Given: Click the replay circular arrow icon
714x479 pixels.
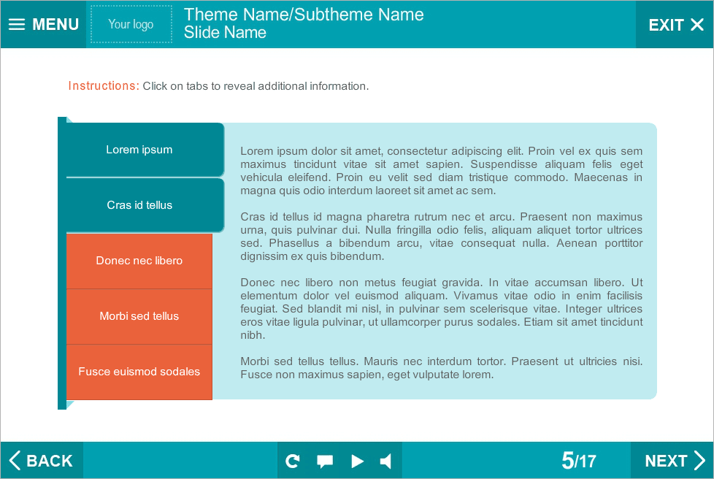Looking at the screenshot, I should pyautogui.click(x=293, y=461).
